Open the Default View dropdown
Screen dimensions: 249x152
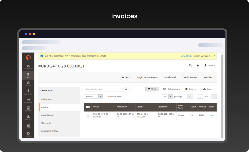[172, 89]
